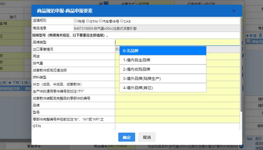Select the CAS radio button
Screen dimensions: 263x150
pos(122,21)
